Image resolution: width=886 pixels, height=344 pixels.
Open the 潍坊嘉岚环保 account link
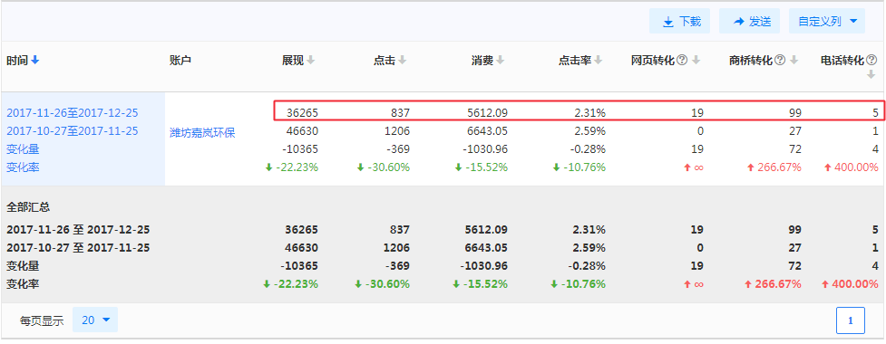tap(202, 133)
